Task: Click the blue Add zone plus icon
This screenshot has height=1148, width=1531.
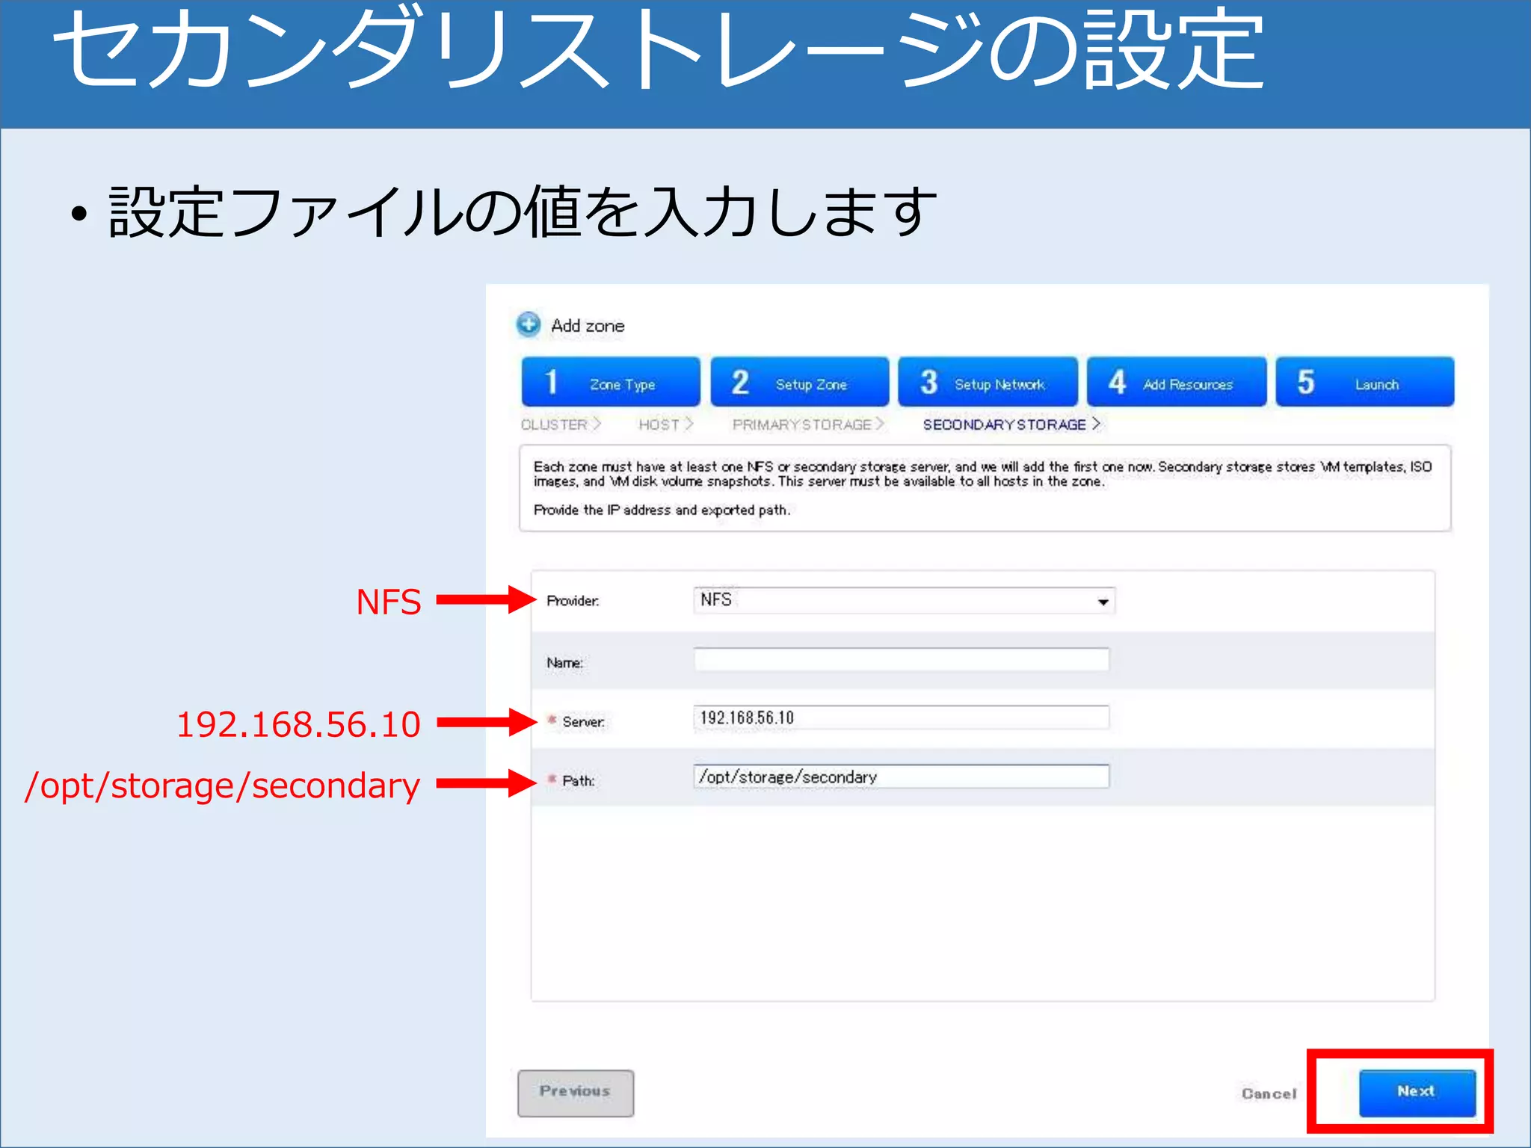Action: point(528,324)
